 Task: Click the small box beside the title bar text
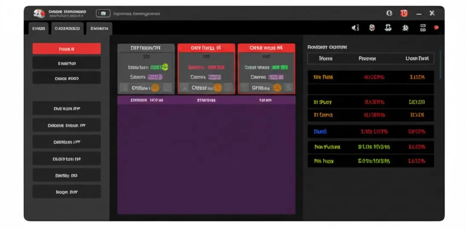[103, 13]
